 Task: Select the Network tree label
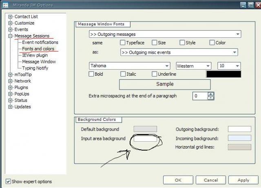23,81
